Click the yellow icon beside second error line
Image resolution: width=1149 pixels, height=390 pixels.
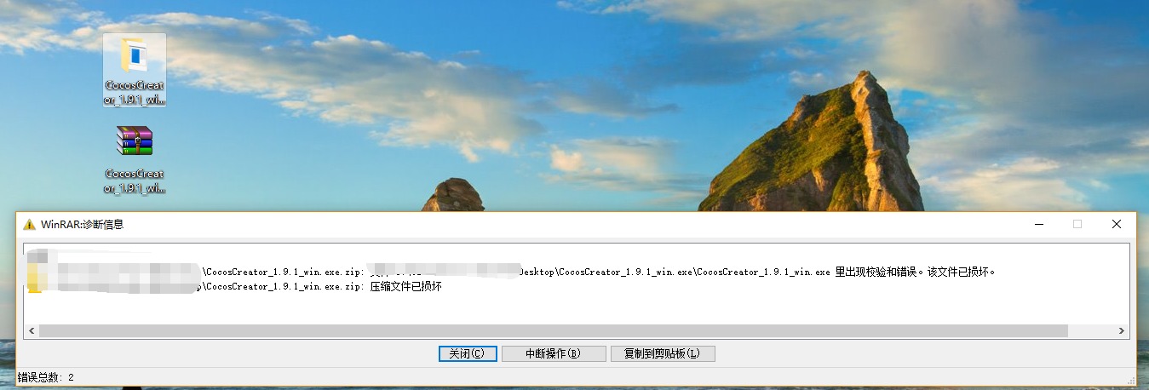(x=33, y=287)
